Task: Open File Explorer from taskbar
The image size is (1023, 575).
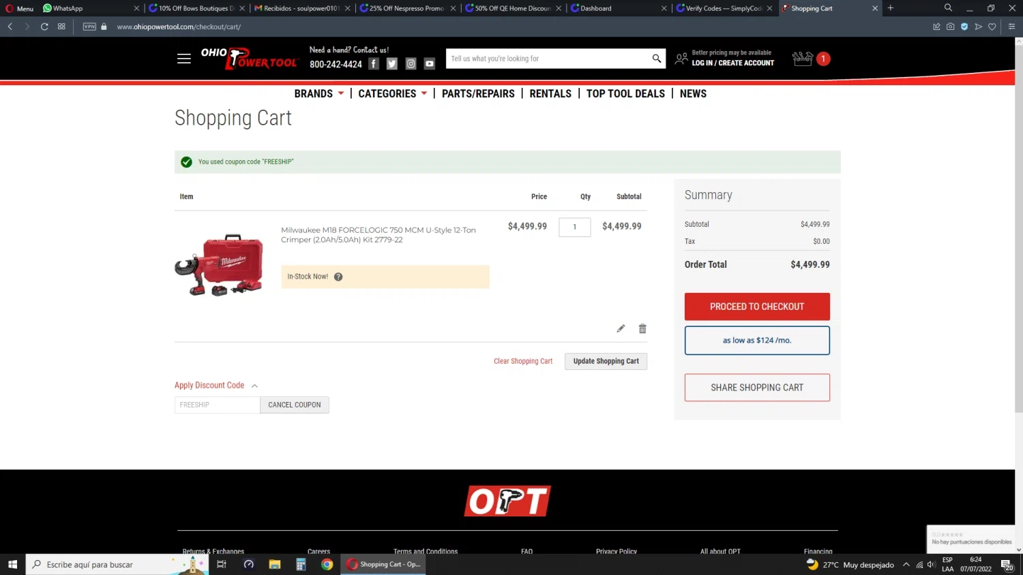Action: click(275, 564)
